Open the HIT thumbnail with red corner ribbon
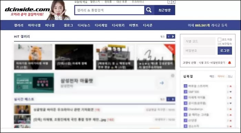Image resolution: width=241 pixels, height=133 pixels. pos(156,57)
